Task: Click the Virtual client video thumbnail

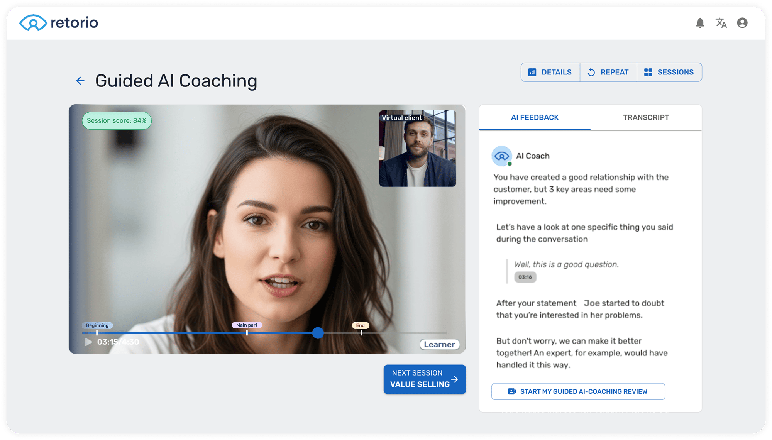Action: tap(417, 149)
